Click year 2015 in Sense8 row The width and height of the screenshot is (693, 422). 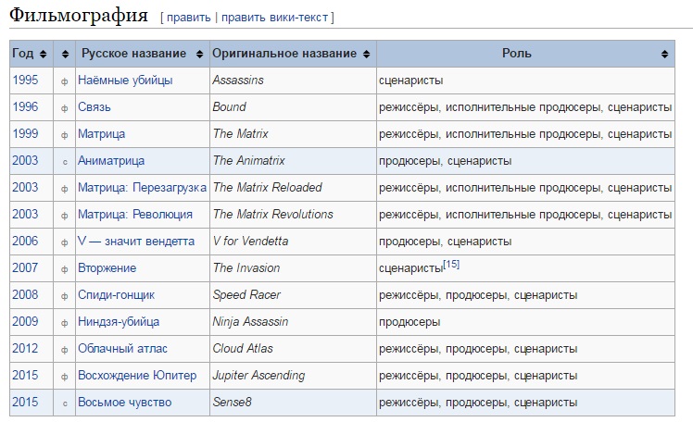coord(25,403)
